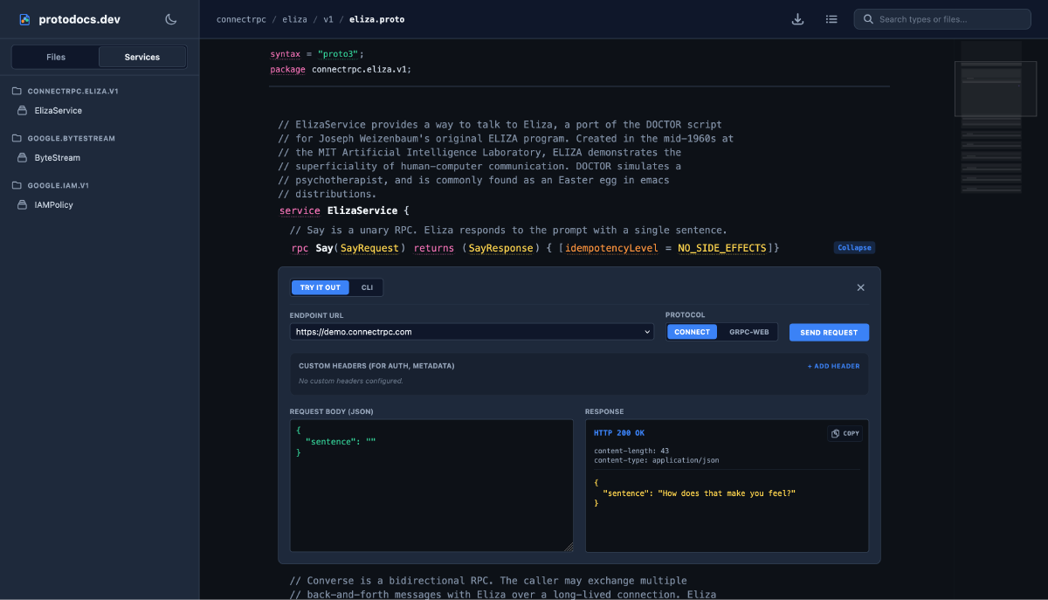1048x600 pixels.
Task: Click the SEND REQUEST button
Action: tap(829, 333)
